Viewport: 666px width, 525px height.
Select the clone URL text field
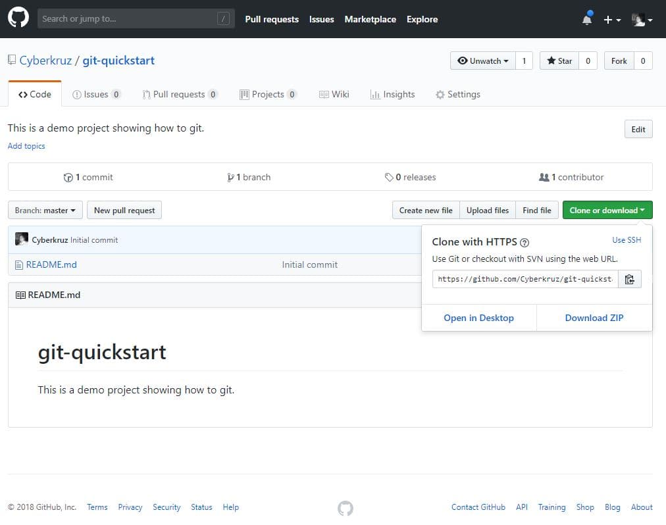[x=525, y=279]
